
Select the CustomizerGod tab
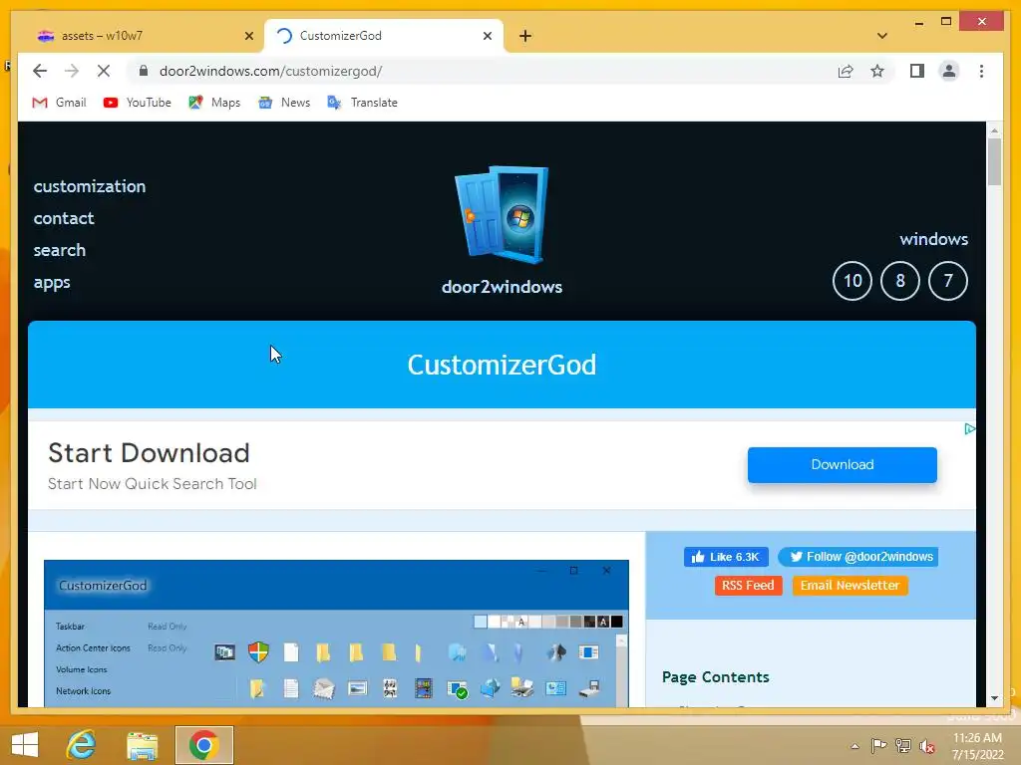383,36
